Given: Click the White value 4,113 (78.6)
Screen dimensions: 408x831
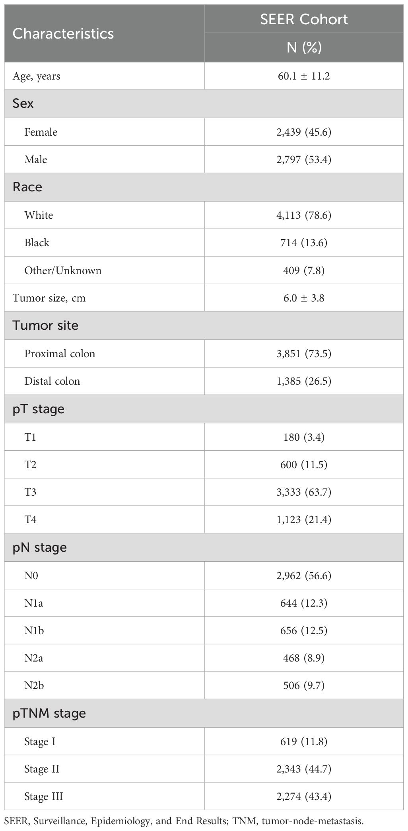Looking at the screenshot, I should pyautogui.click(x=304, y=215).
